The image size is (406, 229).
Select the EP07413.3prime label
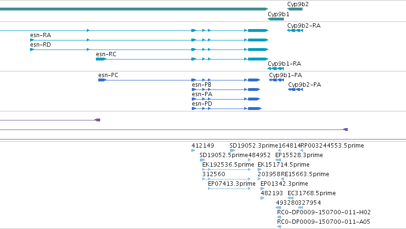point(232,184)
